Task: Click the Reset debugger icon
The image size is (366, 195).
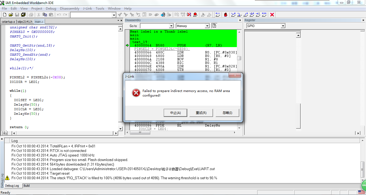Action: tap(218, 15)
